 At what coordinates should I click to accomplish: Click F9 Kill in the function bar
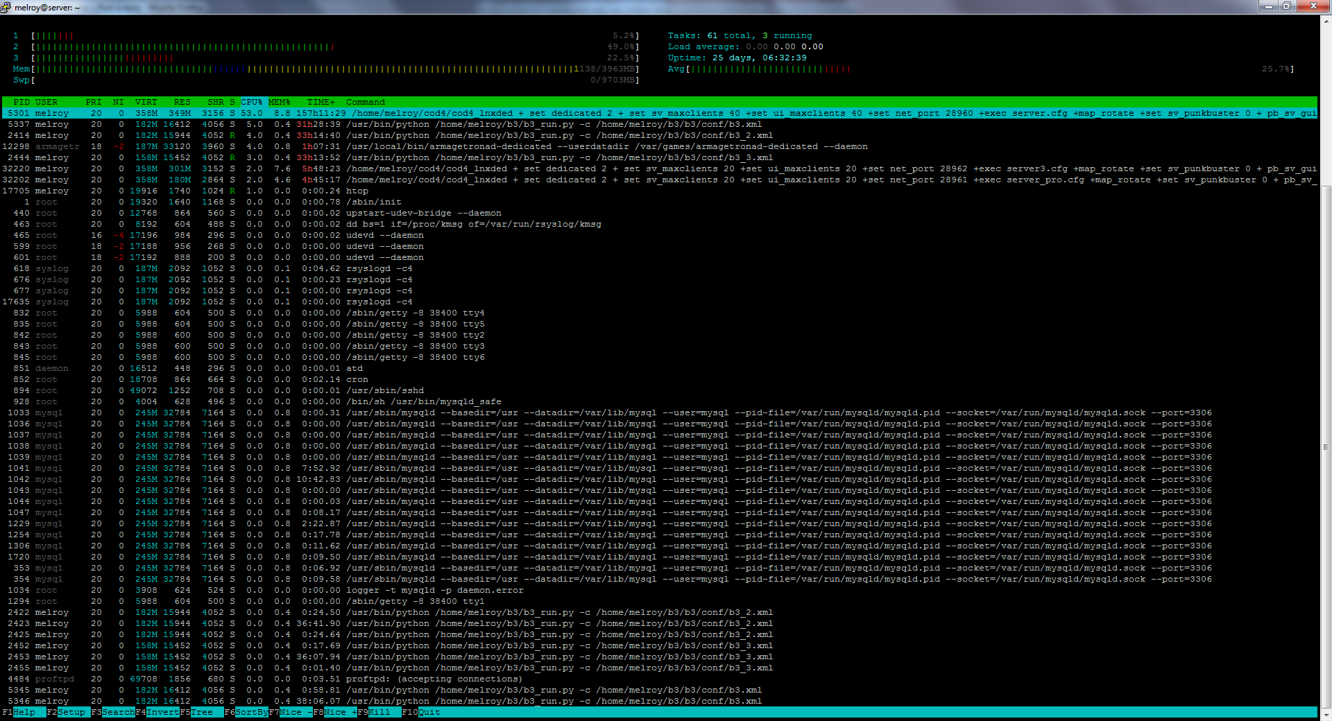pos(379,712)
